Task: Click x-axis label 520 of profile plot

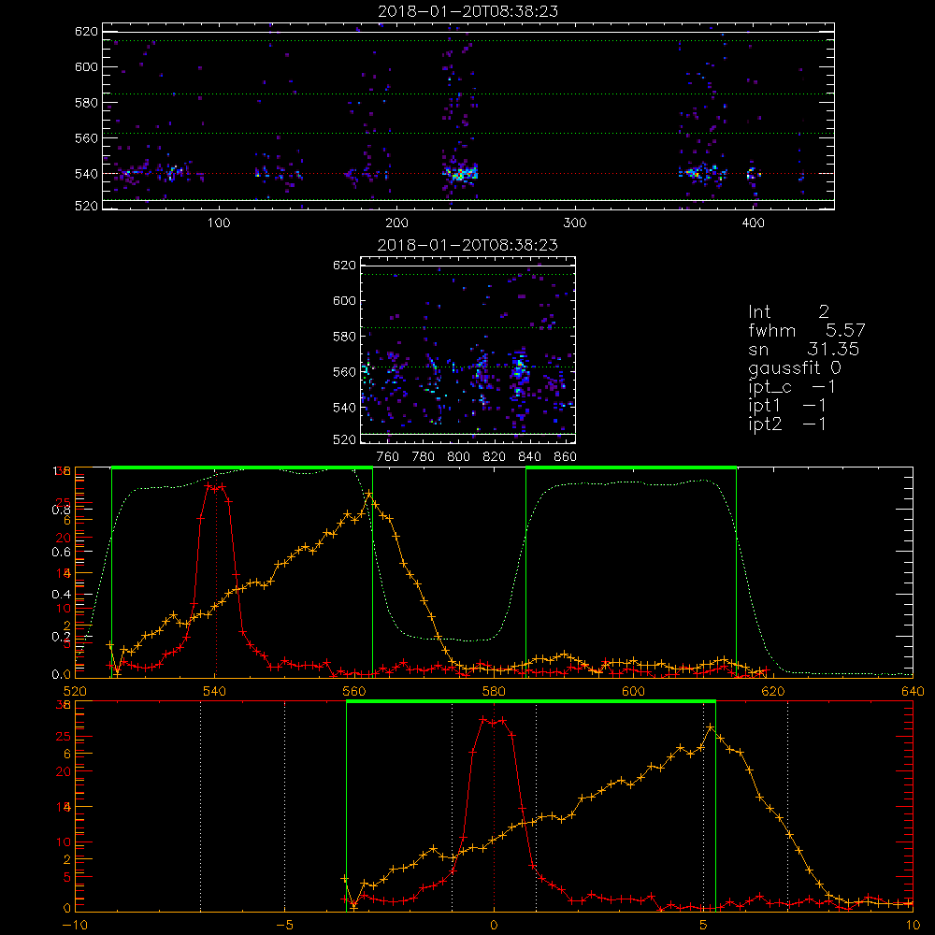Action: tap(75, 692)
